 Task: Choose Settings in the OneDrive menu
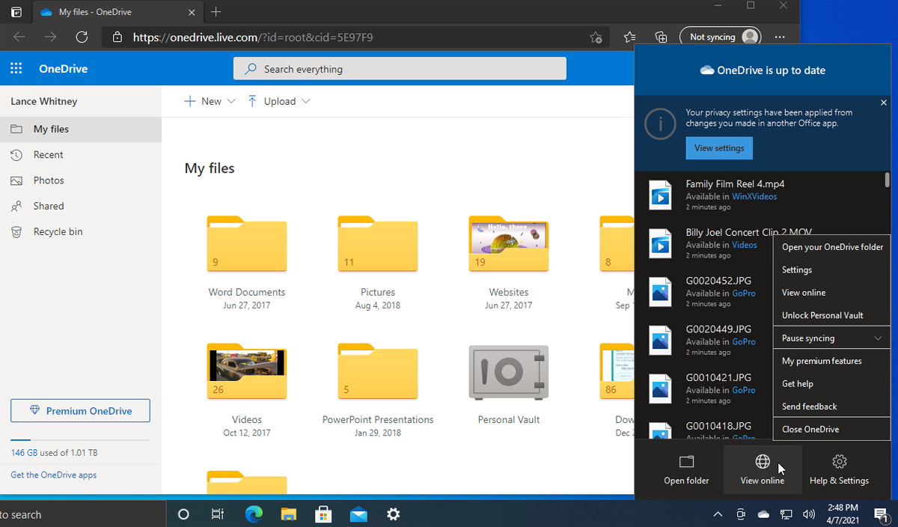point(831,269)
